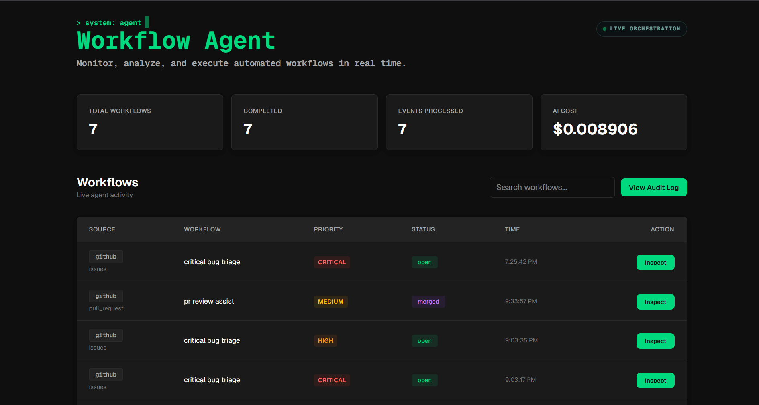Click the pr review assist workflow name

tap(209, 301)
